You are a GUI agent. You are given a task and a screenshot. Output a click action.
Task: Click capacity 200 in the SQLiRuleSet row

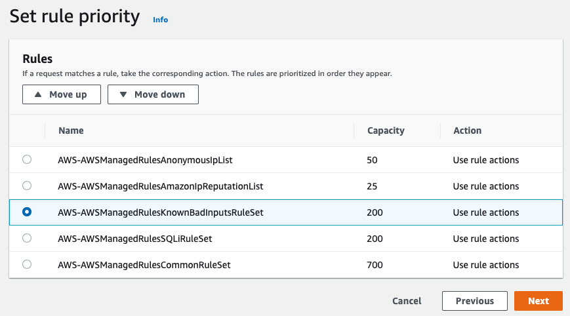pos(375,239)
